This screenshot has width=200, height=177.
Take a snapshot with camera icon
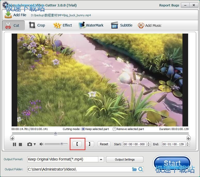click(x=30, y=144)
